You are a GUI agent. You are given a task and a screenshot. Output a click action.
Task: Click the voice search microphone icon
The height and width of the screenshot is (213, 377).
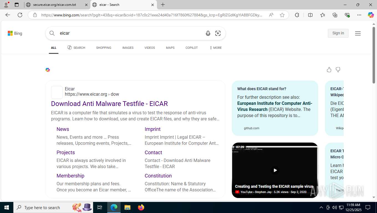[x=208, y=33]
